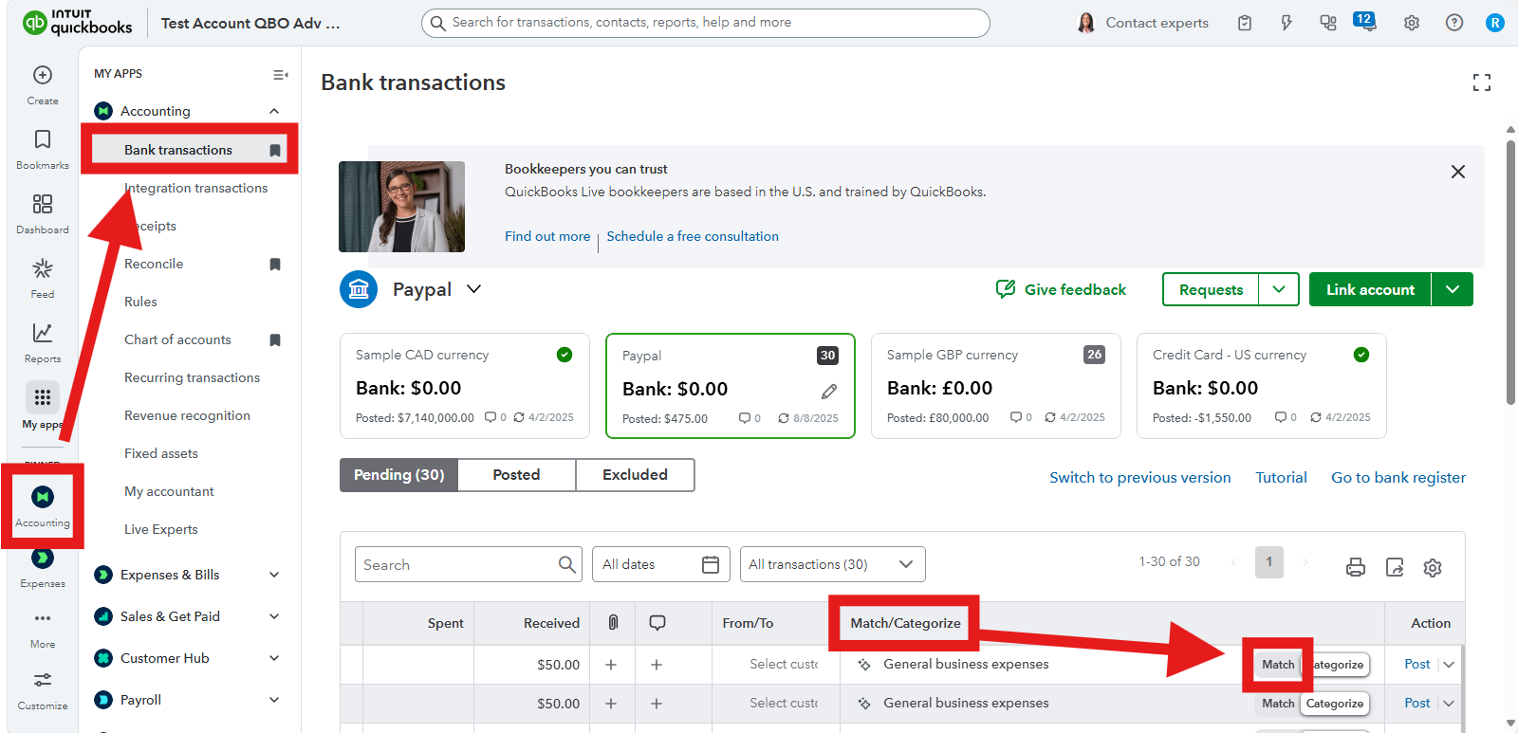This screenshot has width=1518, height=733.
Task: Toggle bookmark on Chart of accounts
Action: click(x=275, y=339)
